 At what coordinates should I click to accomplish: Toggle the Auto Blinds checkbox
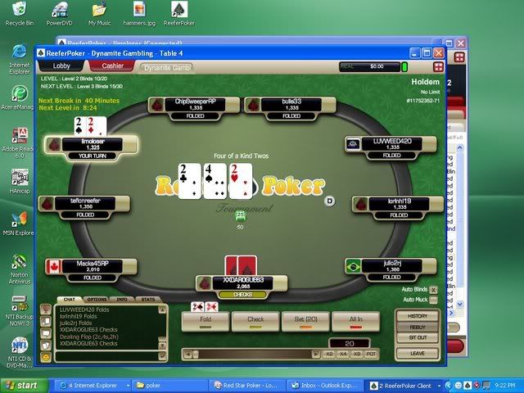pos(433,290)
